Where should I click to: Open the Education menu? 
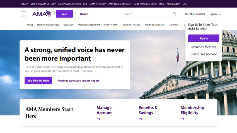pos(69,25)
